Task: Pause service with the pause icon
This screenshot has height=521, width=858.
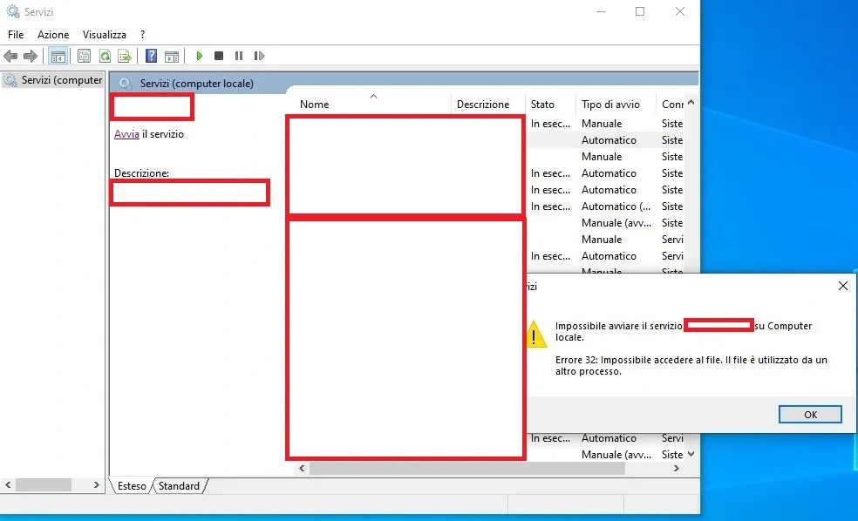Action: pyautogui.click(x=239, y=57)
